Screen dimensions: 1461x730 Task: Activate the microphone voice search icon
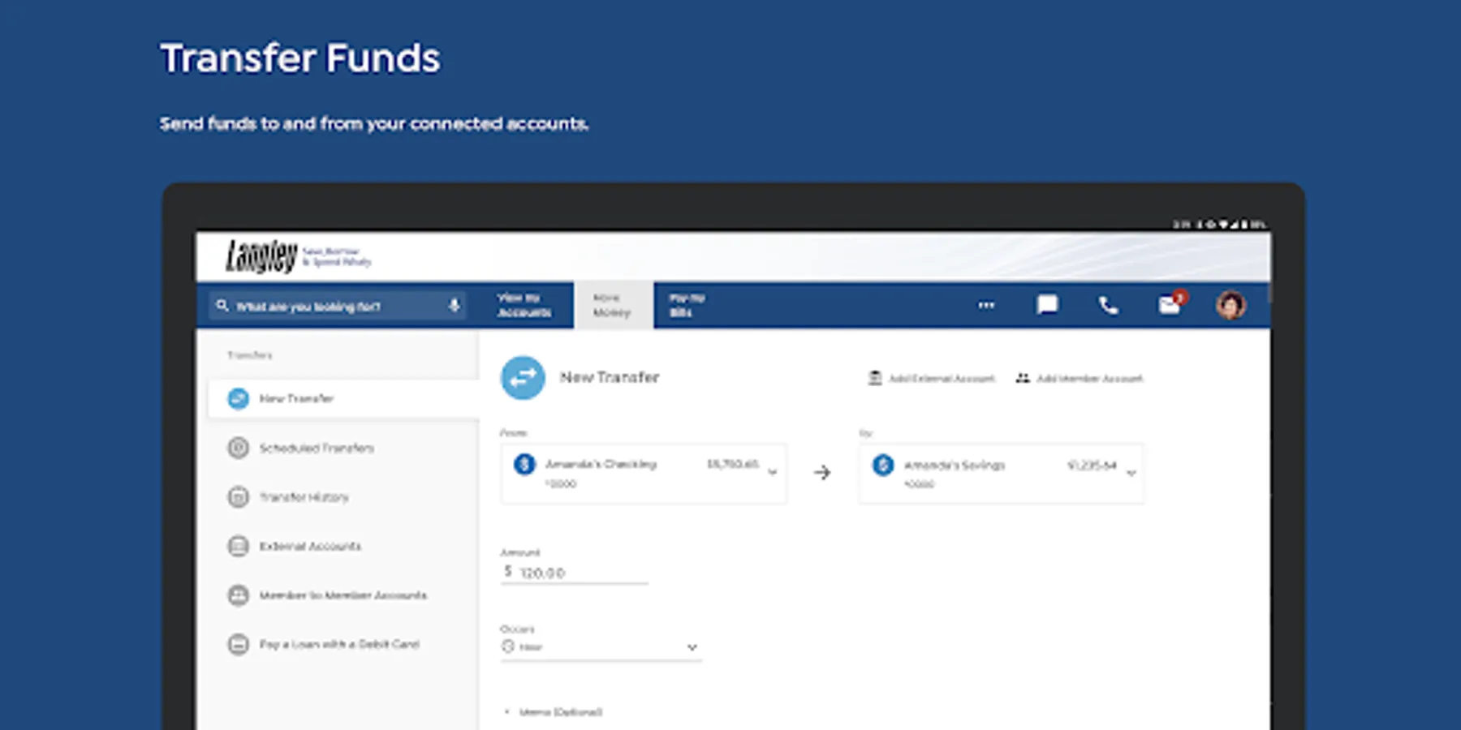[454, 306]
